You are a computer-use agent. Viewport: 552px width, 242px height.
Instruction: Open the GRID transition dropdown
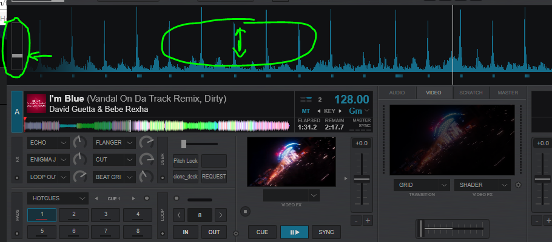coord(422,185)
